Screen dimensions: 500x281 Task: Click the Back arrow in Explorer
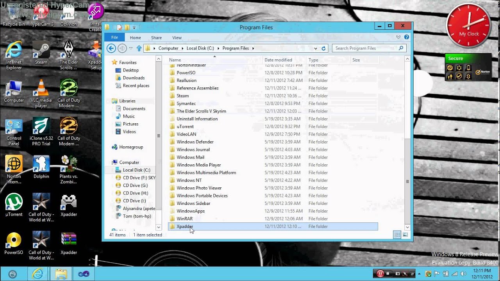coord(111,48)
